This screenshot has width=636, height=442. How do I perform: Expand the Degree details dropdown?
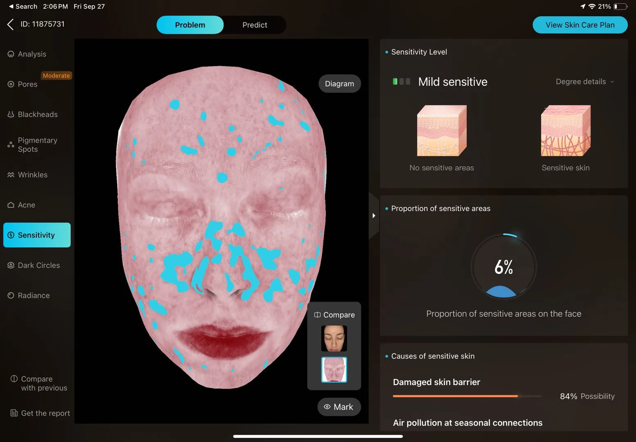pos(585,81)
